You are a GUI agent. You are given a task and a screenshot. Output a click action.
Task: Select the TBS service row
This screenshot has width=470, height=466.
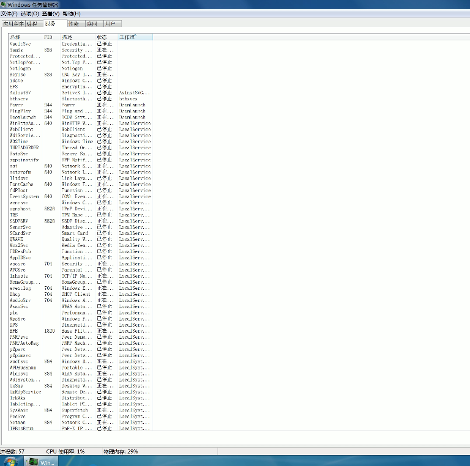[81, 215]
